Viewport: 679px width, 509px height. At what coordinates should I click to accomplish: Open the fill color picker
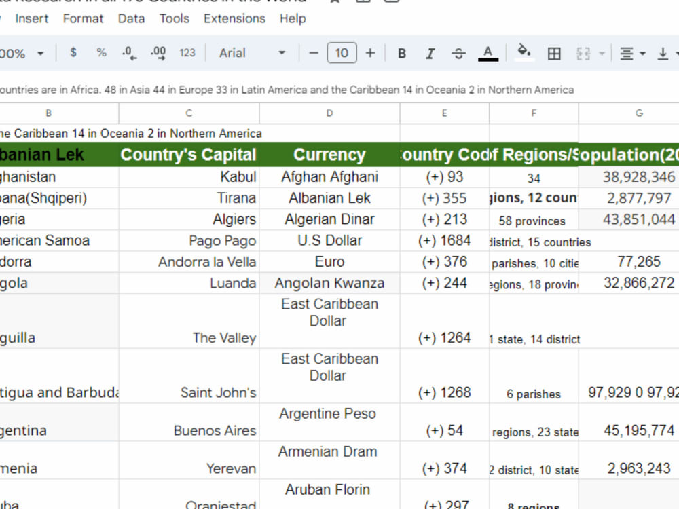(x=524, y=52)
